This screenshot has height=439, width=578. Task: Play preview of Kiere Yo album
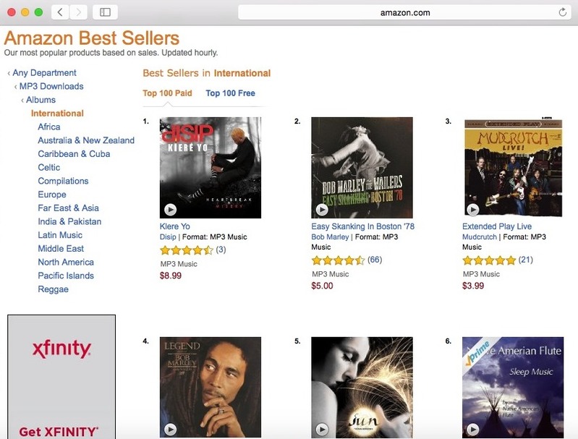pyautogui.click(x=170, y=210)
